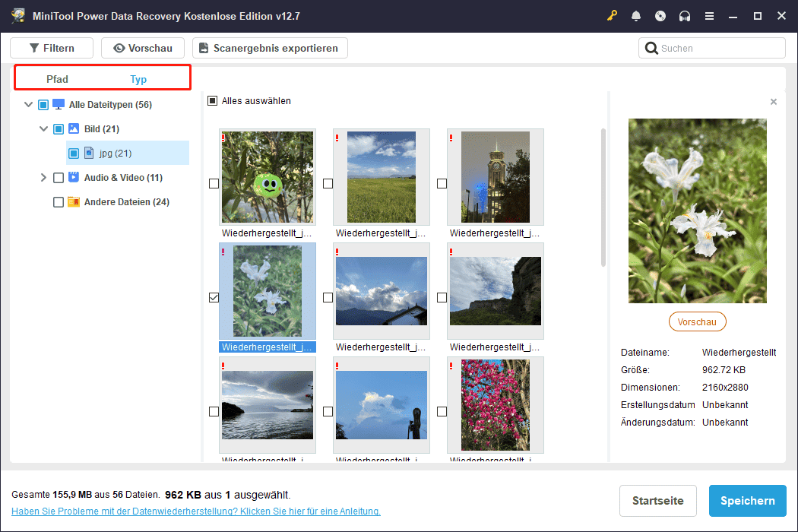Enable the 'Andere Dateien (24)' checkbox

pyautogui.click(x=59, y=202)
